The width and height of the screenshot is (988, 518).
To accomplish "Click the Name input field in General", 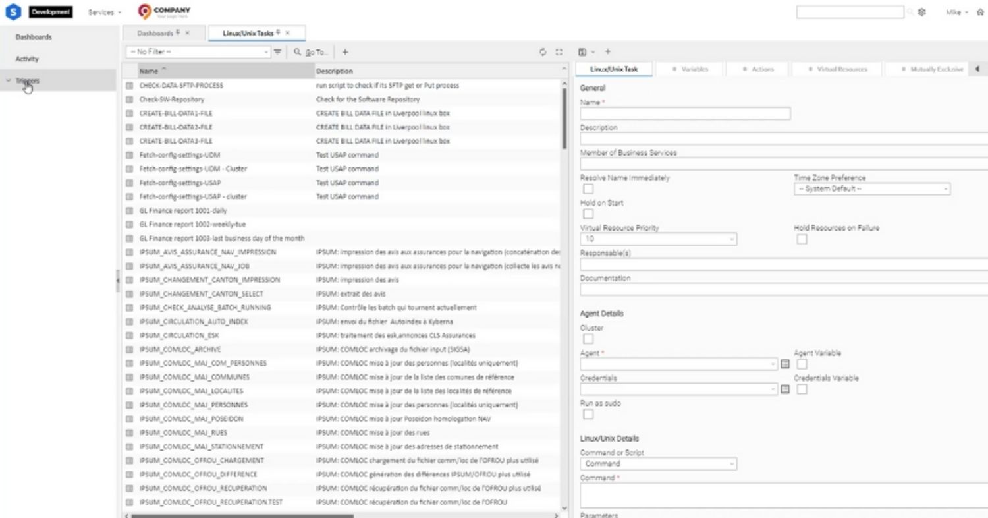I will point(685,113).
